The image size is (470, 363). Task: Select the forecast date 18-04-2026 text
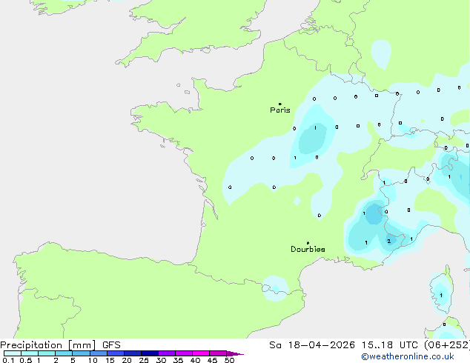[321, 345]
